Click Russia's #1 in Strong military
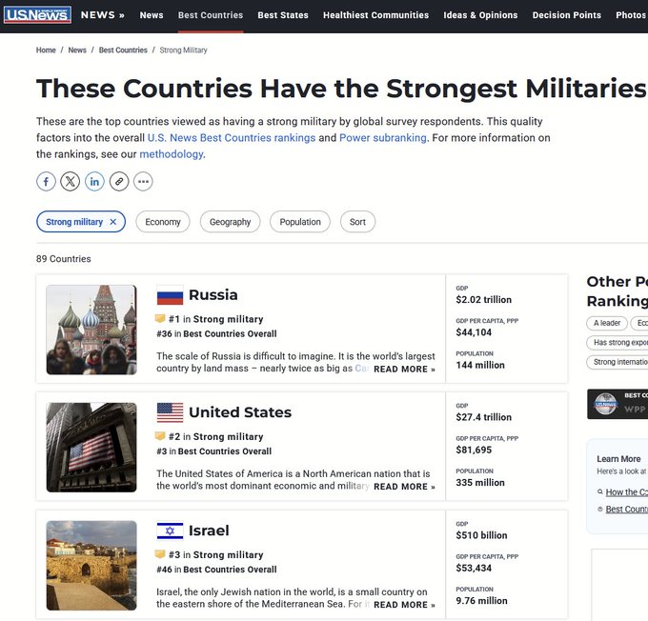Screen dimensions: 648x621 (x=215, y=319)
